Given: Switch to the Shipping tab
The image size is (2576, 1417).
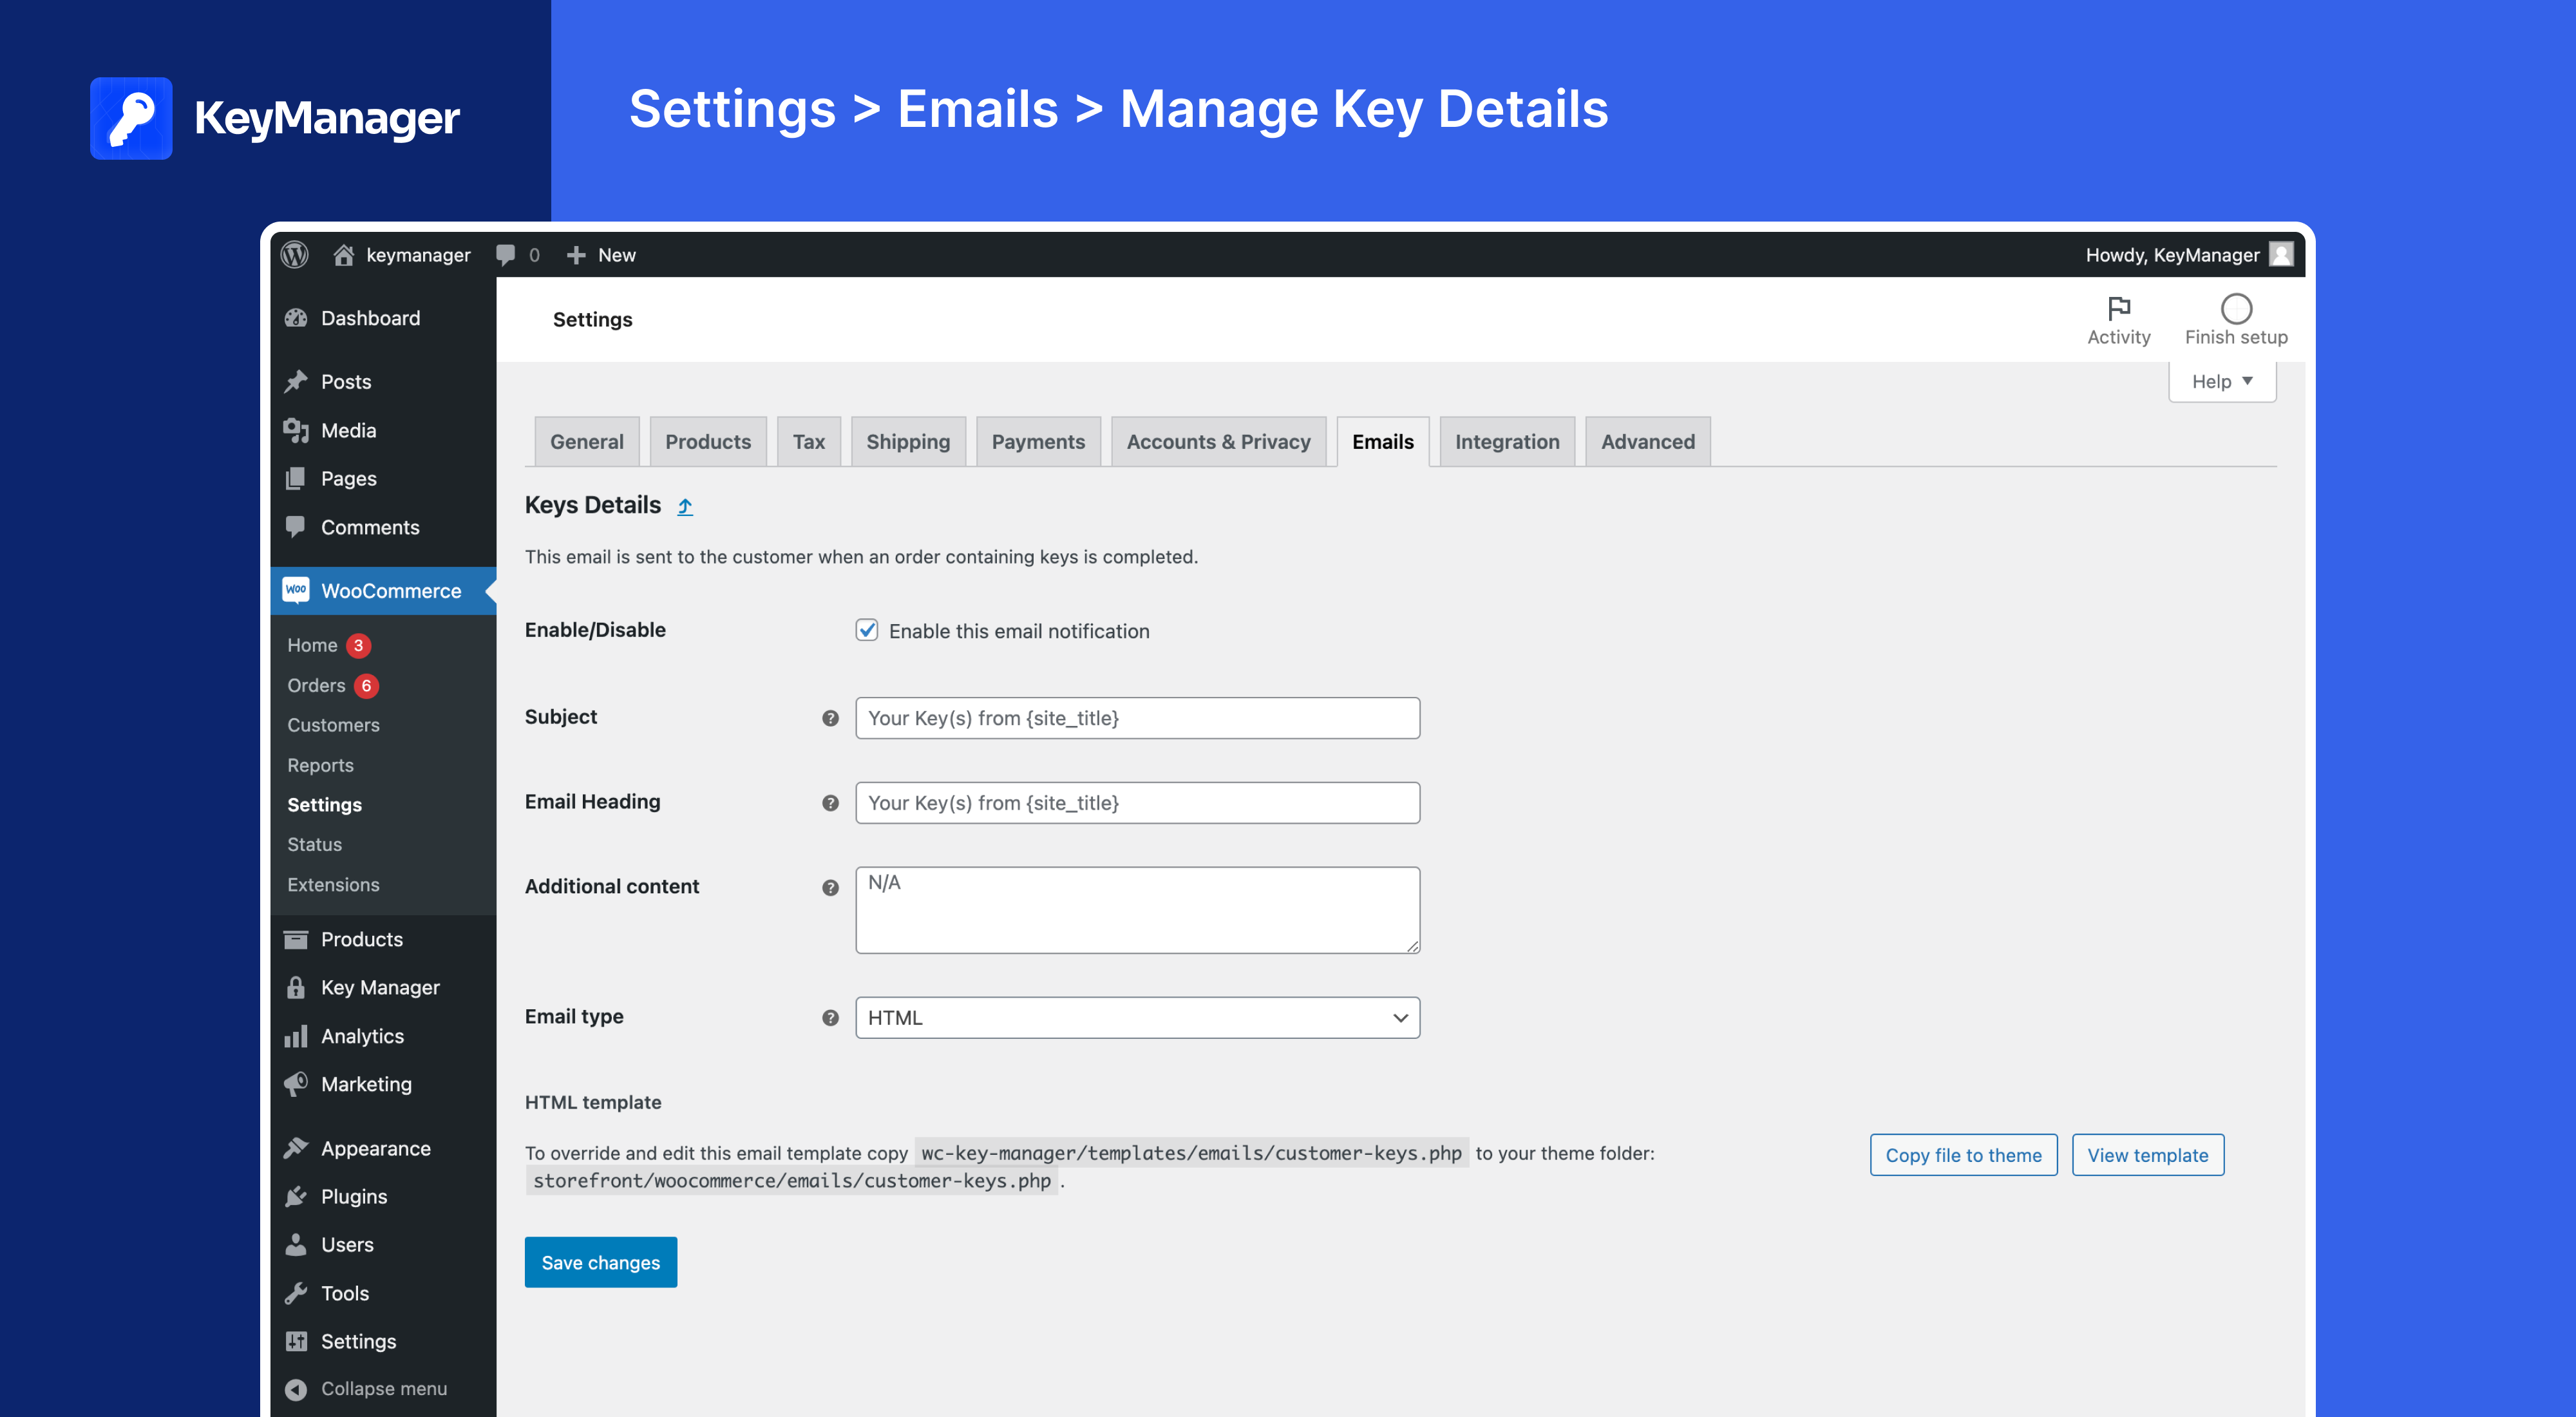Looking at the screenshot, I should click(x=908, y=441).
